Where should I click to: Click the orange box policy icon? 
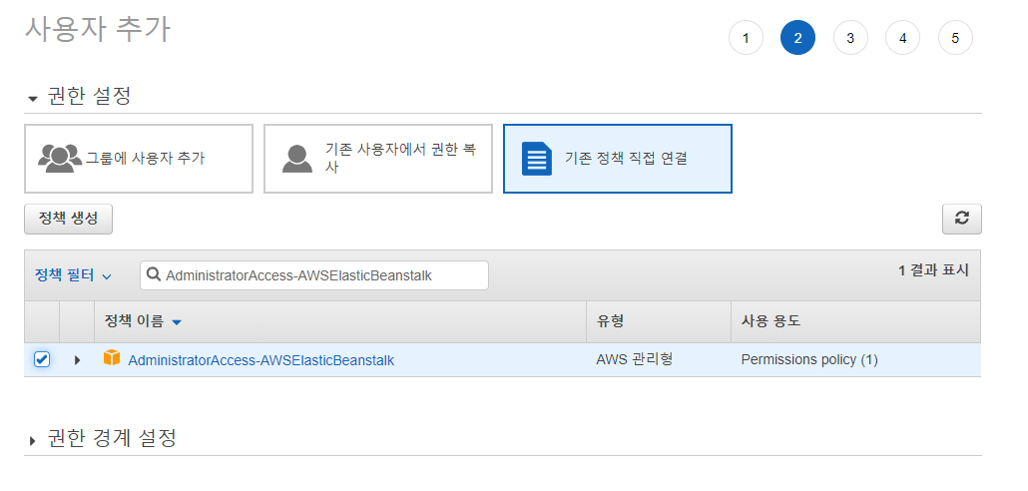(x=112, y=358)
